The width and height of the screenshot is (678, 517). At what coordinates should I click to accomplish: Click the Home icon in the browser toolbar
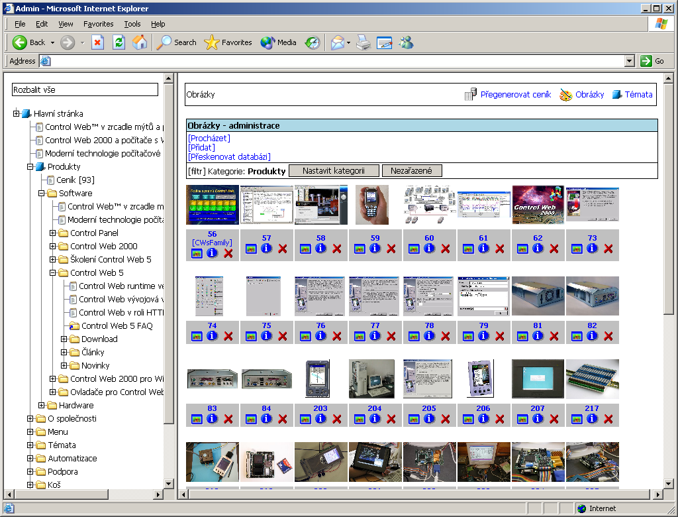click(140, 42)
